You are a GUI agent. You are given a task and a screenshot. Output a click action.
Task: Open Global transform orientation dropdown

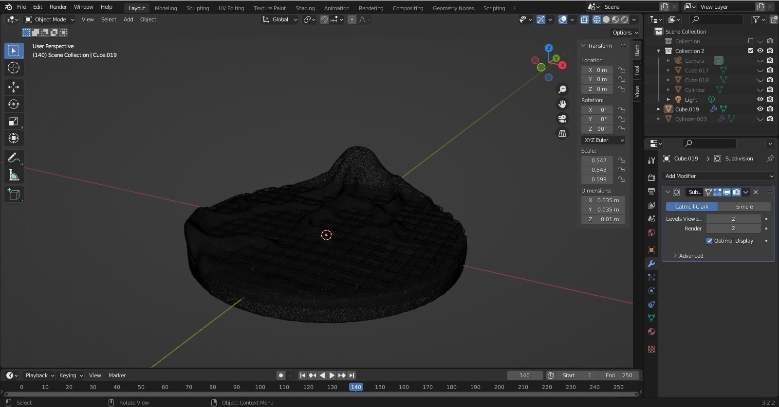coord(279,19)
